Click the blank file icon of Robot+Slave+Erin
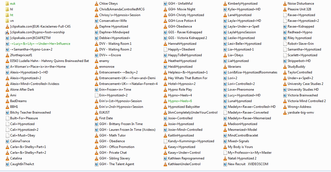The image size is (331, 172). (285, 44)
